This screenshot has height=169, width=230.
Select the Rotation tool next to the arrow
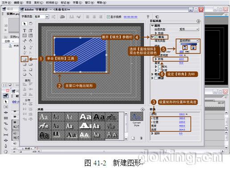click(30, 24)
